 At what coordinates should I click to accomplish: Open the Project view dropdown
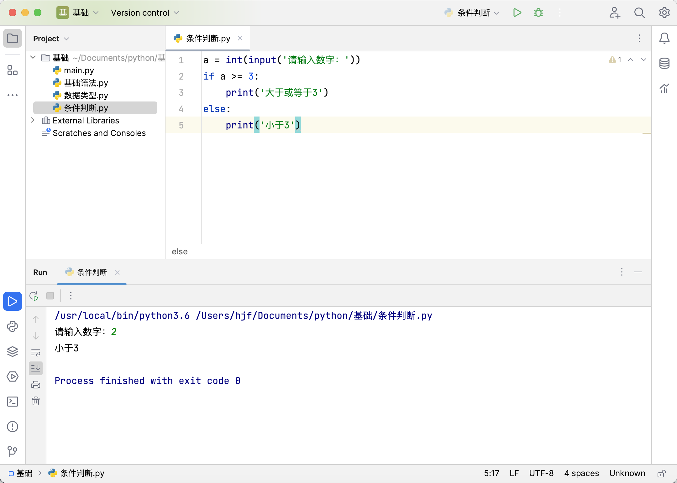click(51, 39)
